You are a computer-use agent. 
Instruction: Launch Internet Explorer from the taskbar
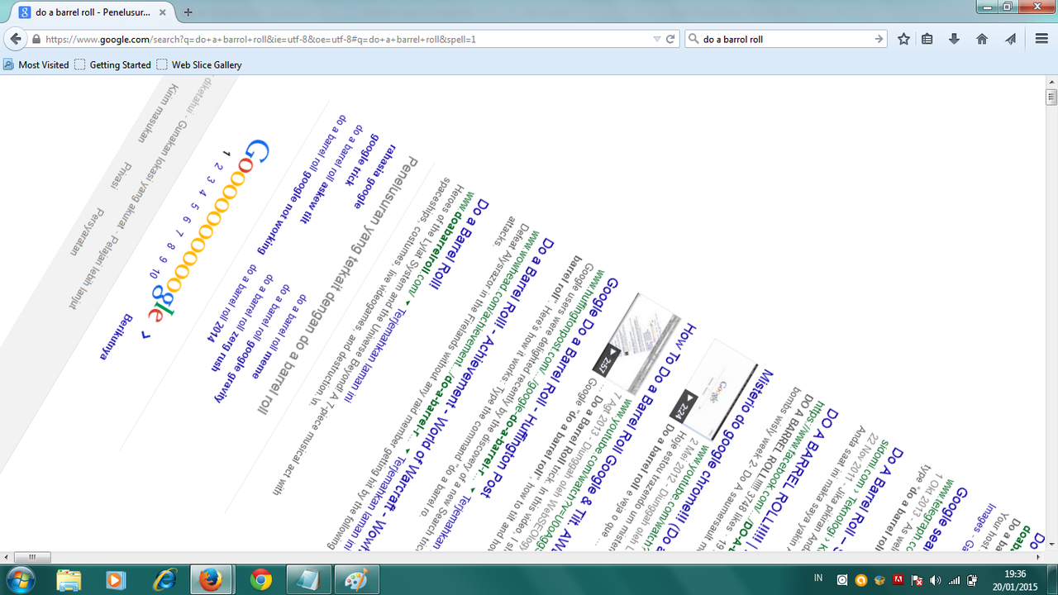coord(165,580)
